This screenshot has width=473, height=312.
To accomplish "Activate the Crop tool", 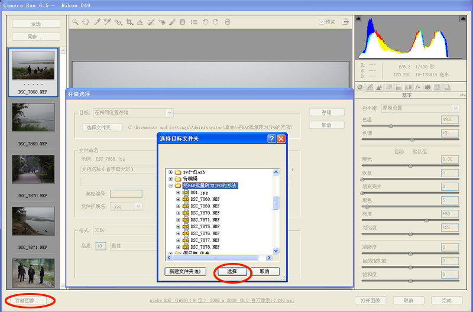I will (x=129, y=22).
